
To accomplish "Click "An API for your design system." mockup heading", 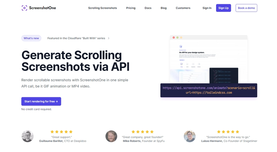I will pyautogui.click(x=192, y=53).
